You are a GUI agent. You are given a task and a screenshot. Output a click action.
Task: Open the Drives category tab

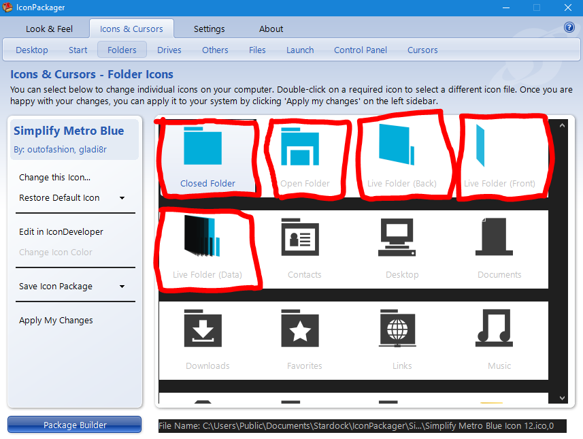(169, 50)
